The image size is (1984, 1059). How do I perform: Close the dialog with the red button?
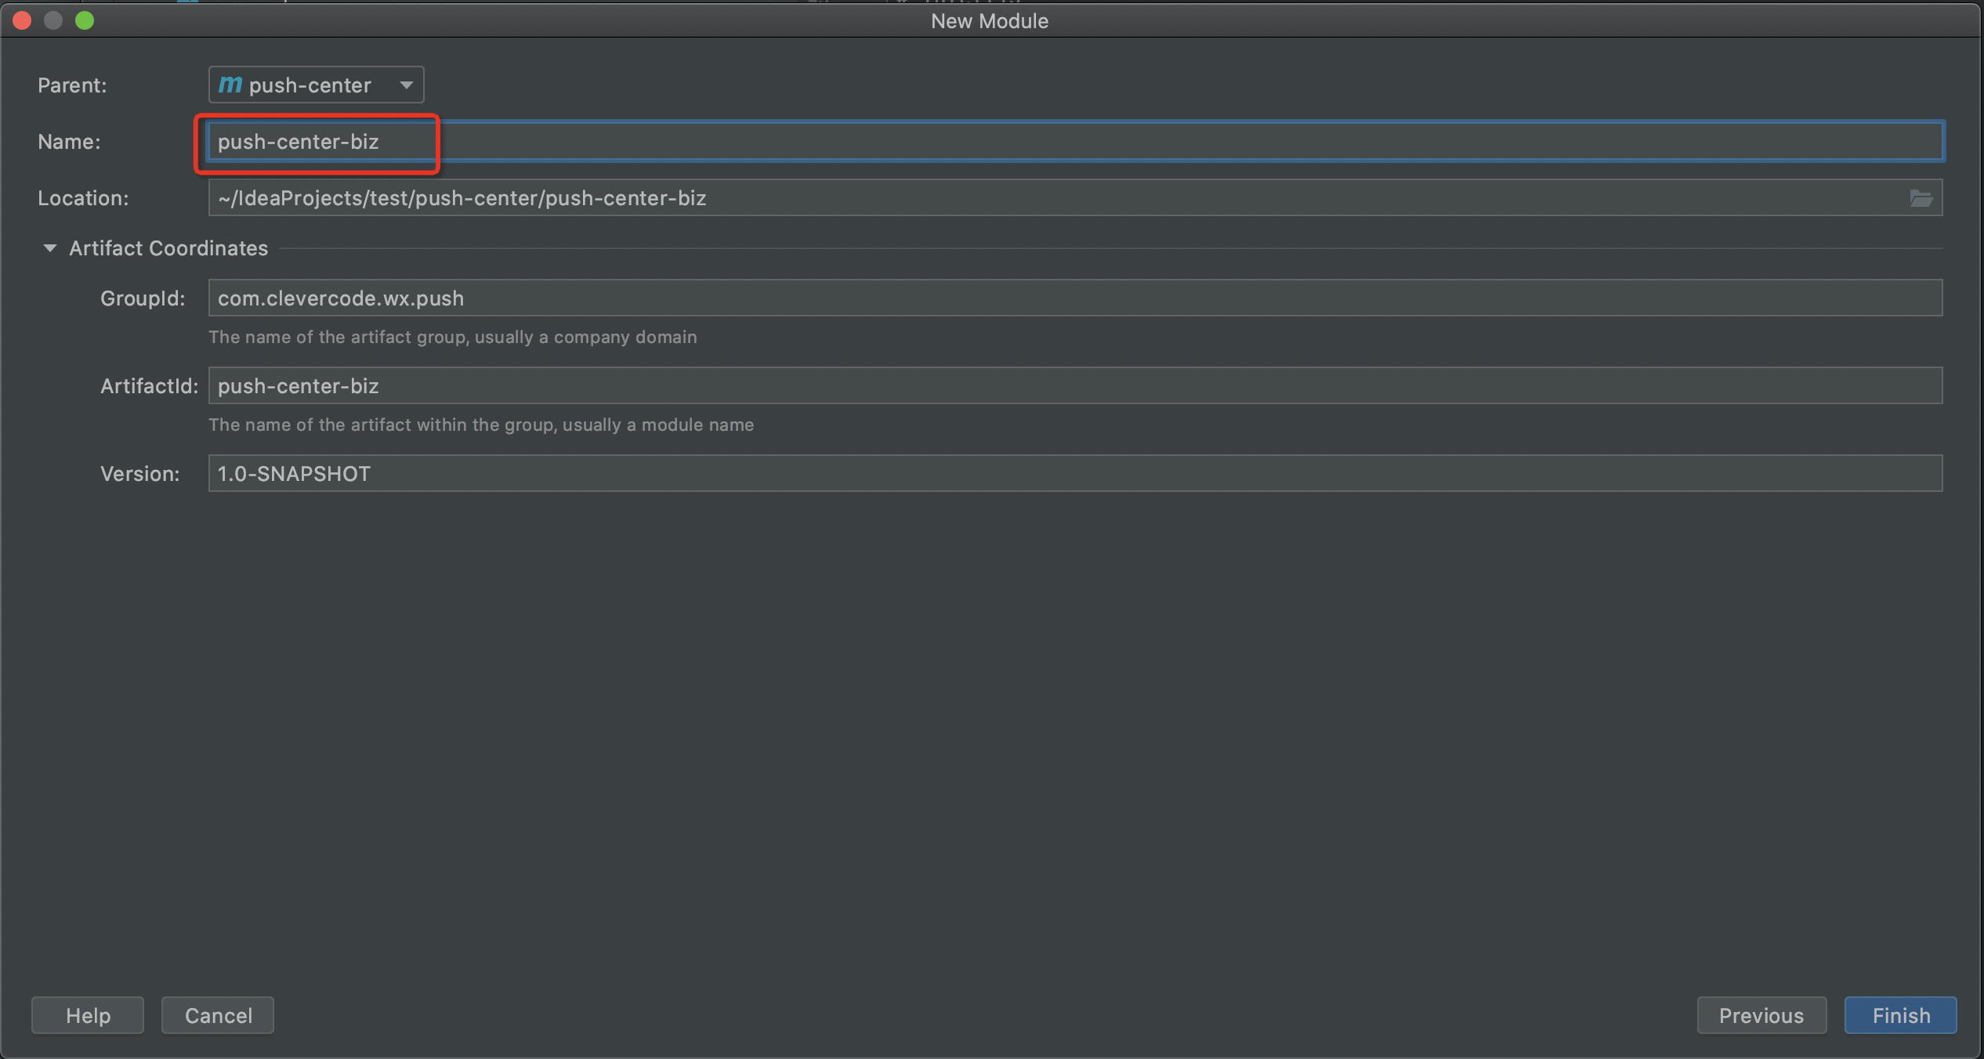(x=22, y=20)
